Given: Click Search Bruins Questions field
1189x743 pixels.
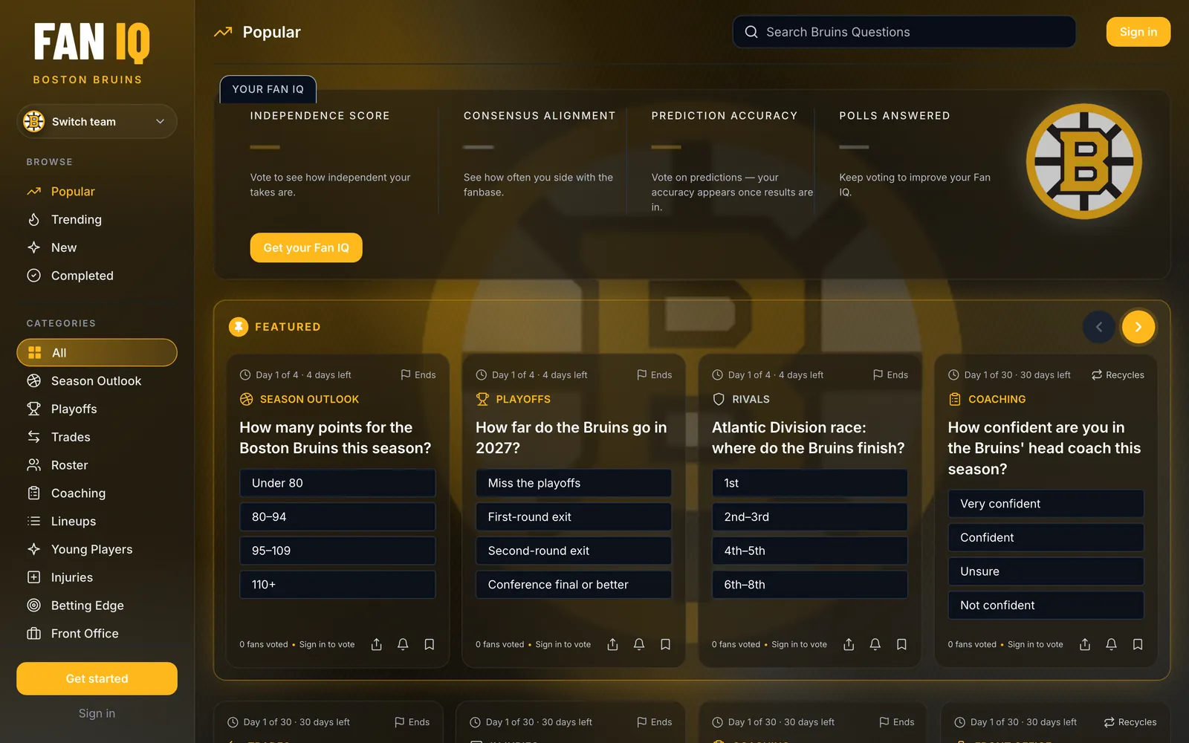Looking at the screenshot, I should pyautogui.click(x=904, y=32).
